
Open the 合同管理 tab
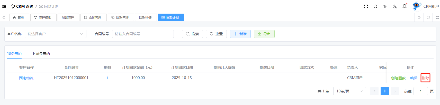pyautogui.click(x=93, y=17)
